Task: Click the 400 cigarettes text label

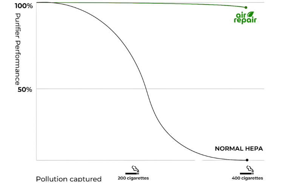Action: pyautogui.click(x=248, y=178)
